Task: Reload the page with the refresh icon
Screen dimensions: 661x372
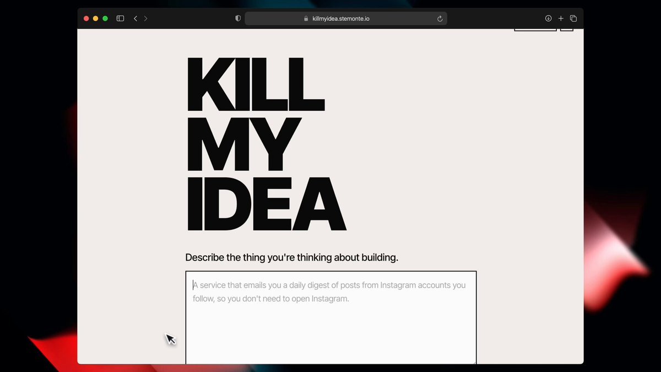Action: 440,19
